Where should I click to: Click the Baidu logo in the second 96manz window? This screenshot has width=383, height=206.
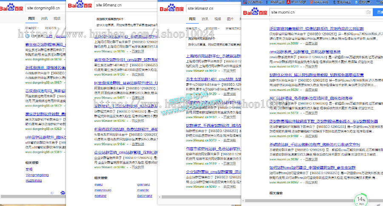pyautogui.click(x=80, y=4)
